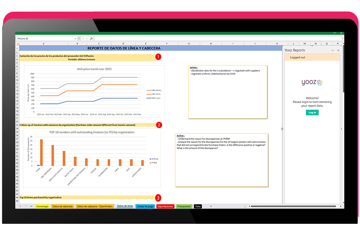Switch to the Datos de cabecera sheet tab

(x=62, y=206)
